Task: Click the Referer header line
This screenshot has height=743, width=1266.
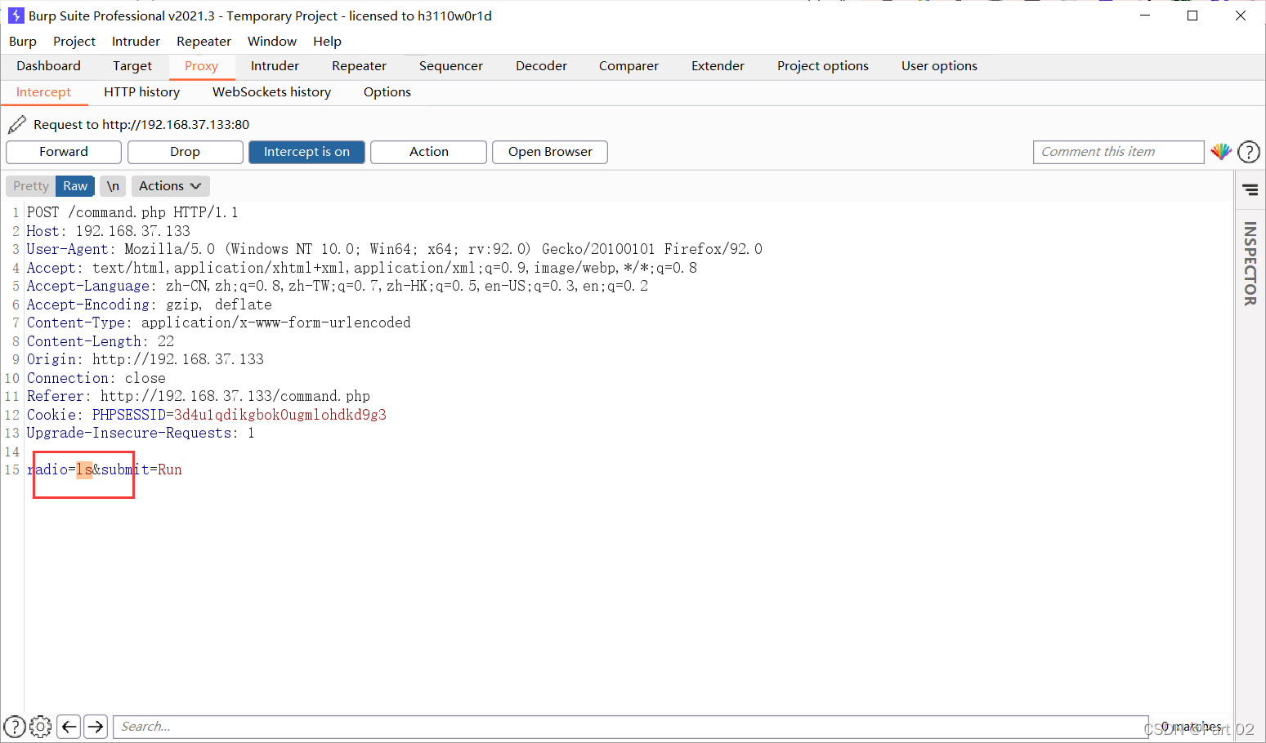Action: coord(198,396)
